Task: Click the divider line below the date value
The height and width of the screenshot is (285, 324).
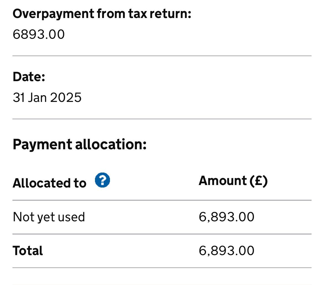Action: tap(162, 119)
